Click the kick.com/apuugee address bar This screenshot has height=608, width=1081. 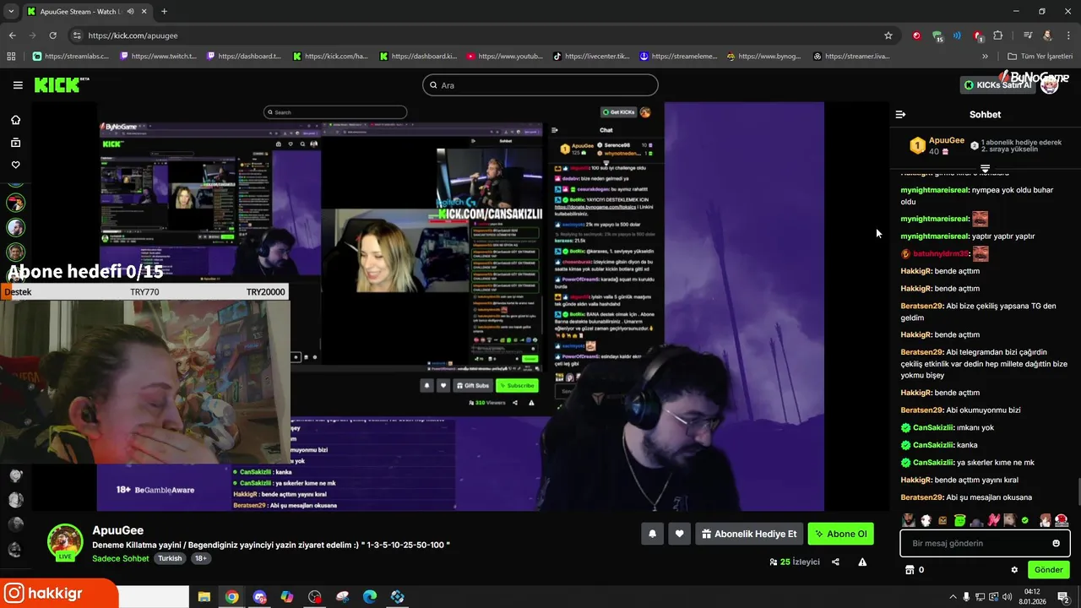click(x=481, y=35)
